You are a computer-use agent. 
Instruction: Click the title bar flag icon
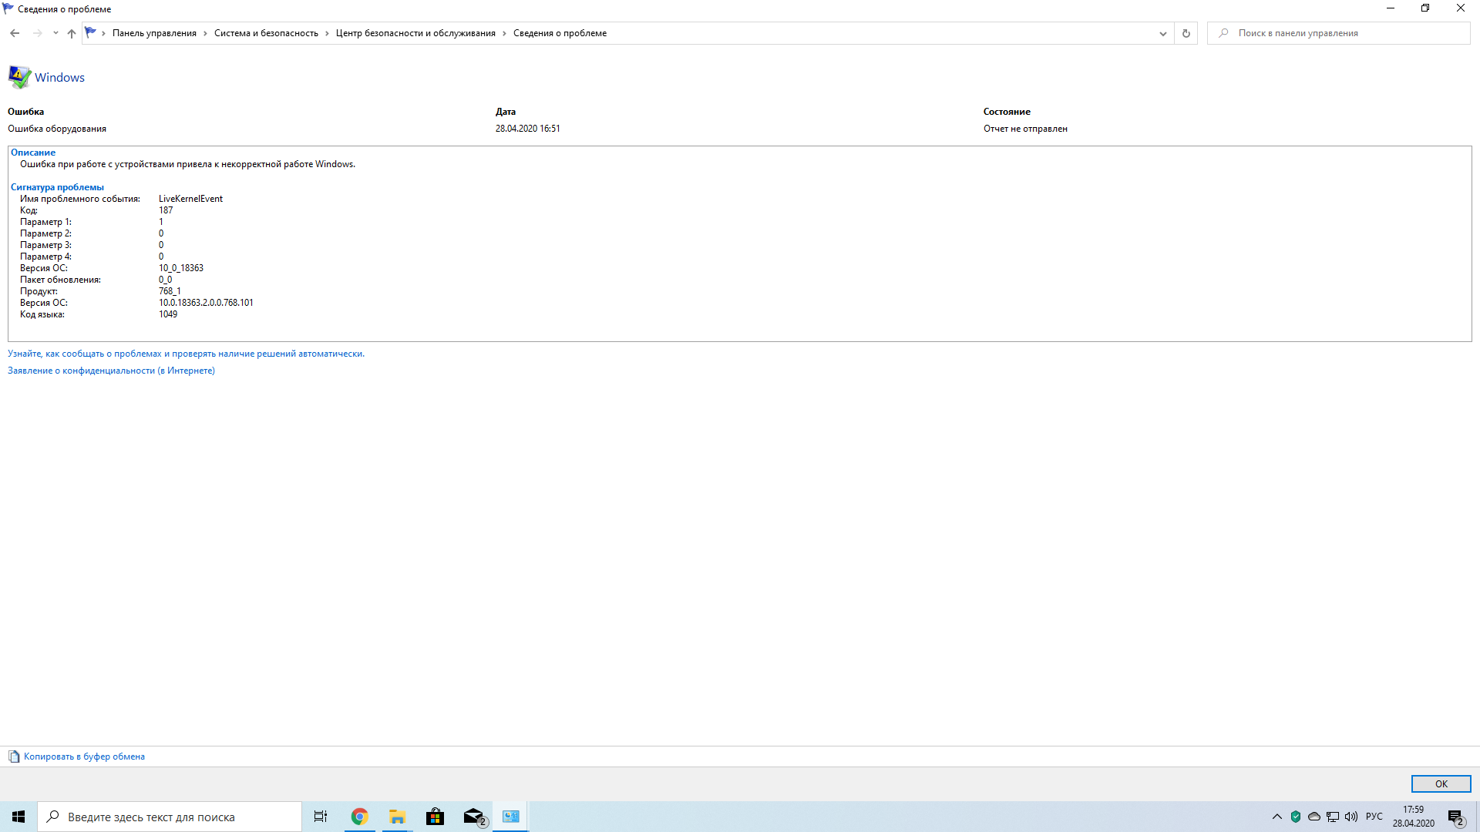pyautogui.click(x=8, y=8)
